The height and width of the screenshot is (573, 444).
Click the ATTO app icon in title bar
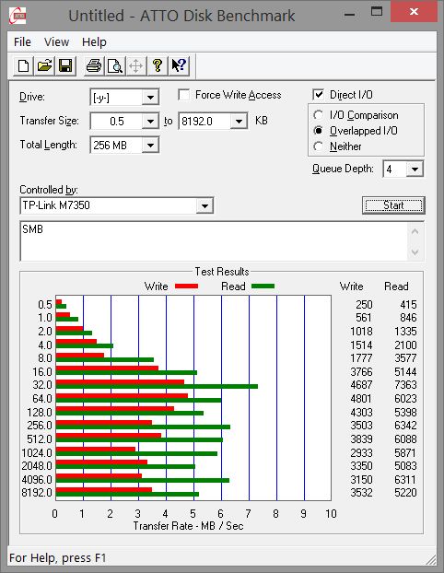point(18,16)
